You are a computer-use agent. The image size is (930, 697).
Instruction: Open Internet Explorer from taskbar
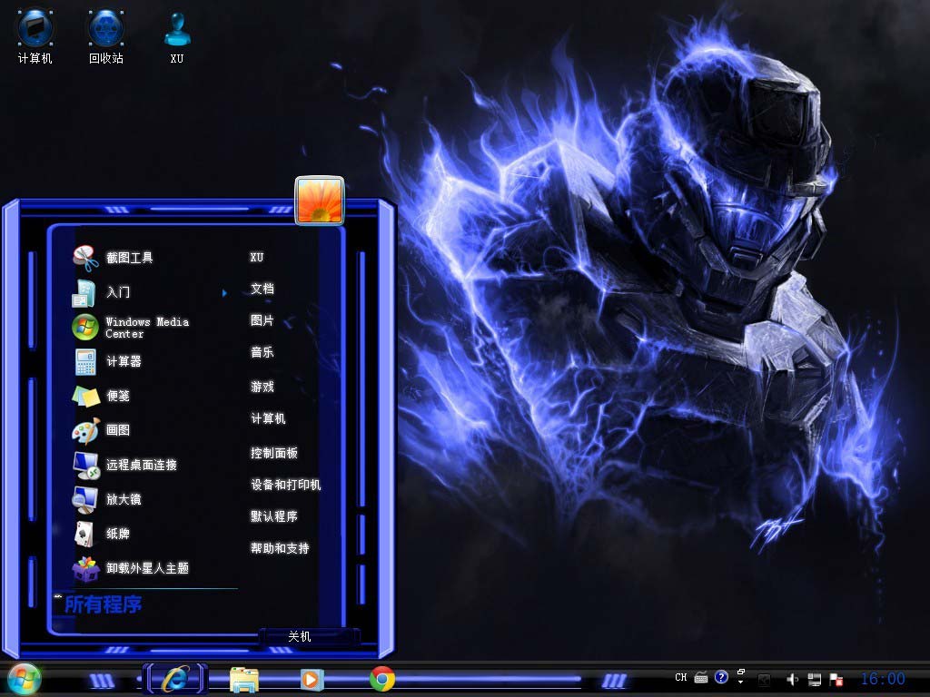[x=176, y=679]
